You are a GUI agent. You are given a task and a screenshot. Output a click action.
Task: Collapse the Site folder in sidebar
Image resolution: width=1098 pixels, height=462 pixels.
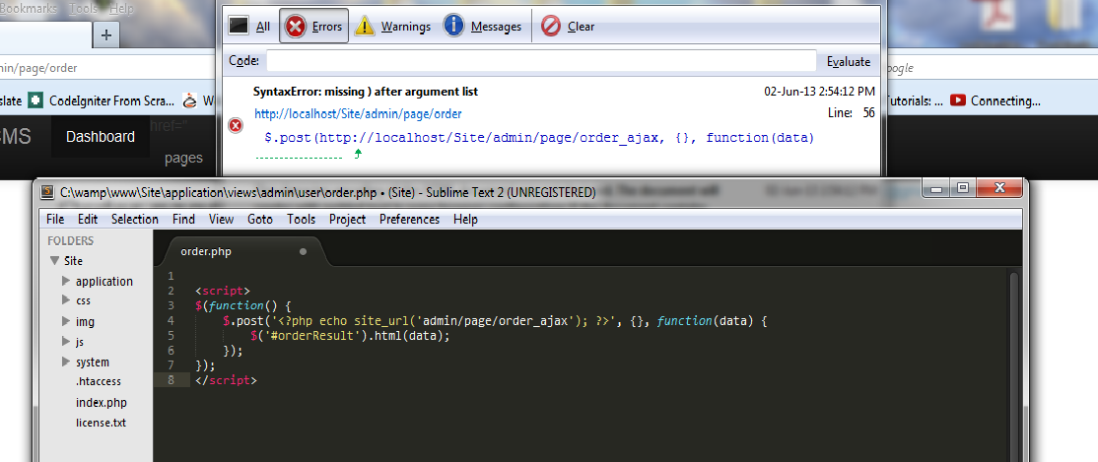pyautogui.click(x=54, y=260)
